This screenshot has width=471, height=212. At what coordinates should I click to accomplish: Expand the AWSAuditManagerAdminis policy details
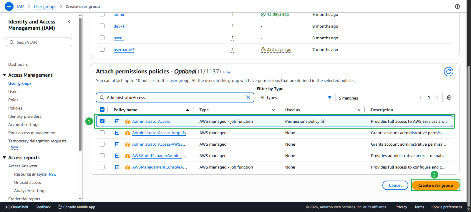click(x=117, y=156)
